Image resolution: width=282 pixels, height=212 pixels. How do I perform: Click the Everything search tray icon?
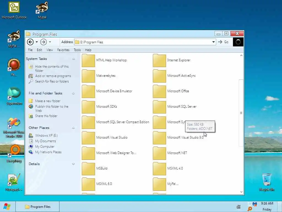tap(250, 209)
